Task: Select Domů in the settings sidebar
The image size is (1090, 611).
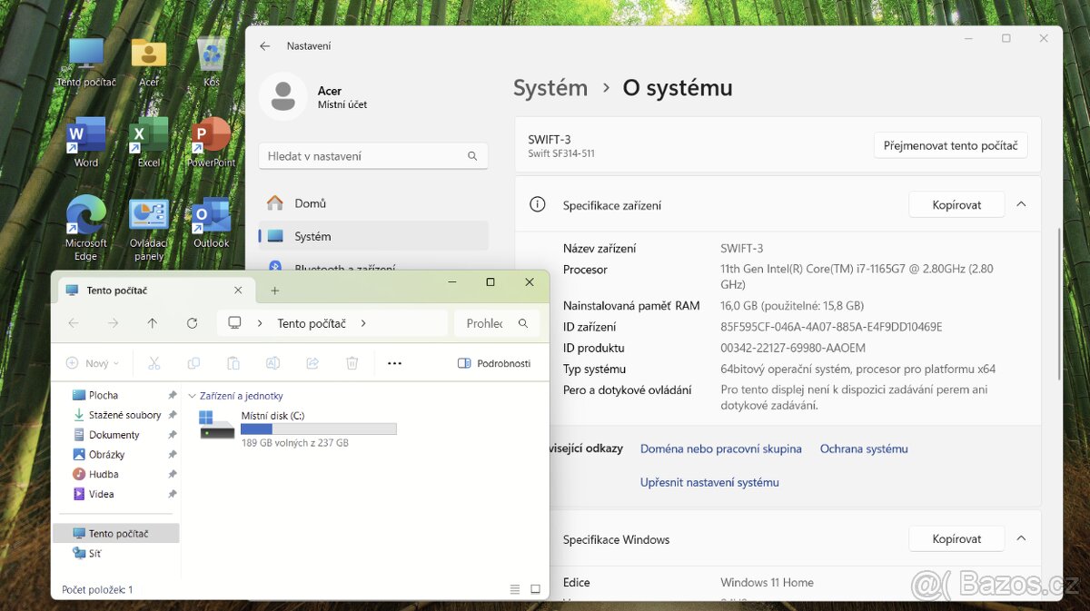Action: pos(310,203)
